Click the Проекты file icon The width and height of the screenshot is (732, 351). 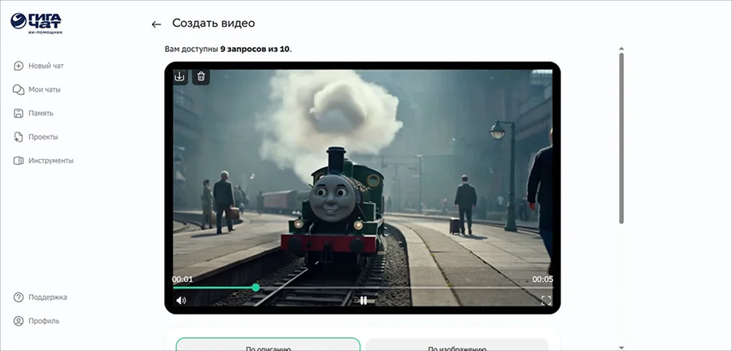click(18, 137)
